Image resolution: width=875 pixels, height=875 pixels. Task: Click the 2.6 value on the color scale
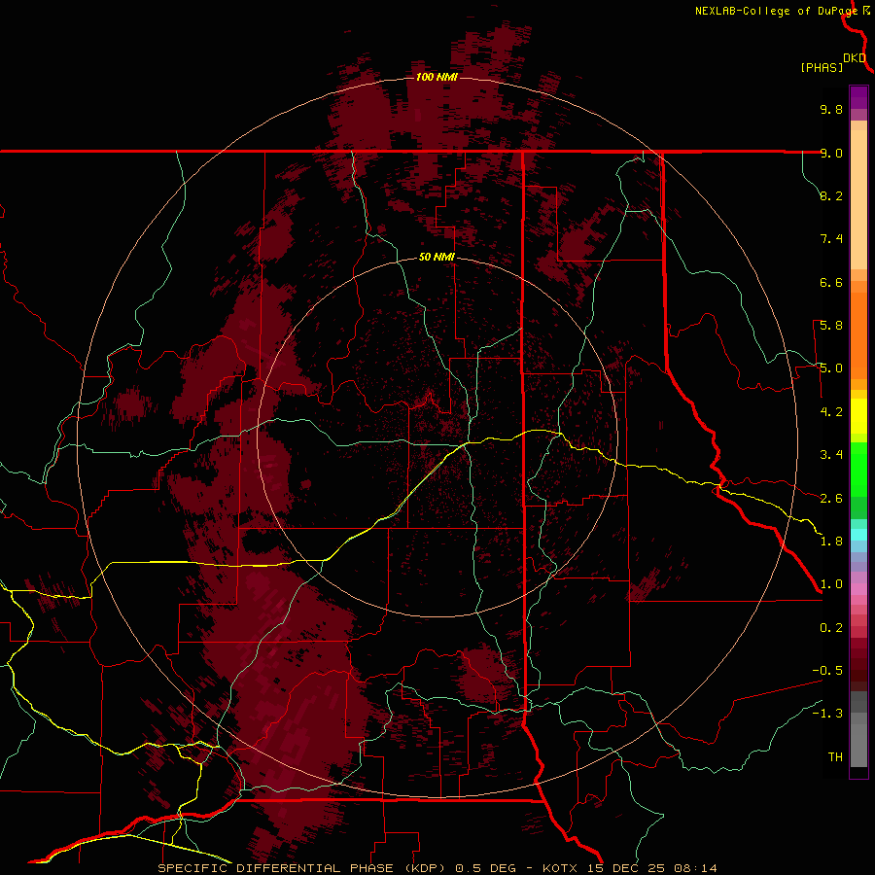coord(831,499)
